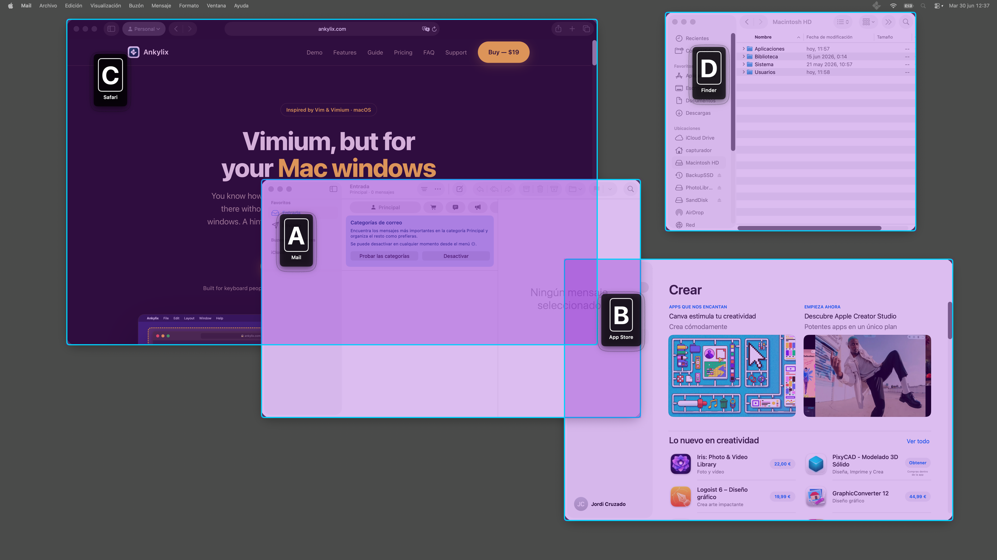
Task: Open the Archivo menu
Action: pyautogui.click(x=48, y=6)
